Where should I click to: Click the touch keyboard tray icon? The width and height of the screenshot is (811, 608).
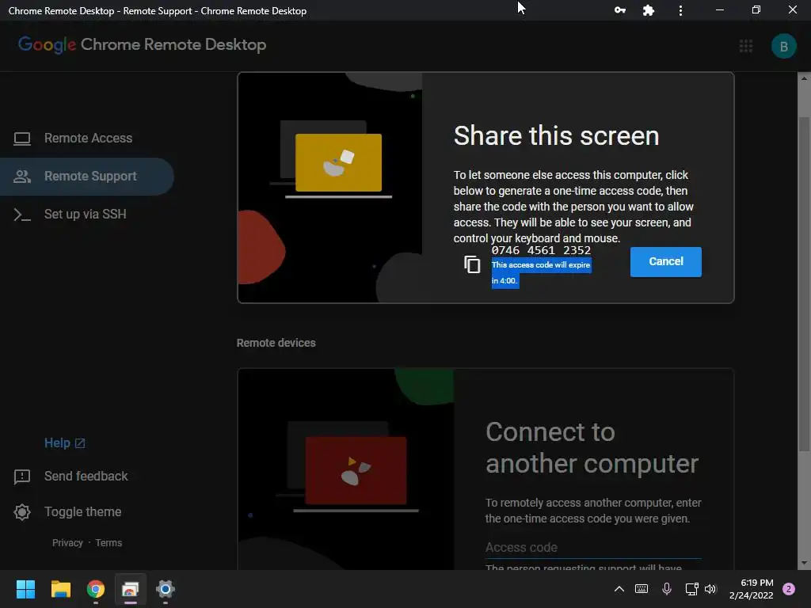pyautogui.click(x=642, y=589)
